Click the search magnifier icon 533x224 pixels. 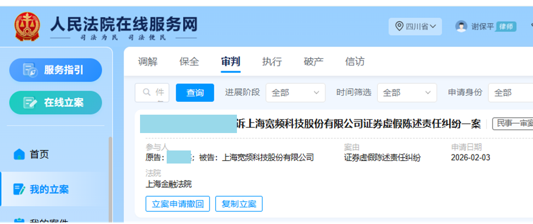click(x=147, y=92)
